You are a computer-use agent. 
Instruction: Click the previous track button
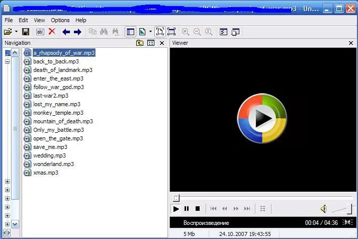click(x=214, y=209)
